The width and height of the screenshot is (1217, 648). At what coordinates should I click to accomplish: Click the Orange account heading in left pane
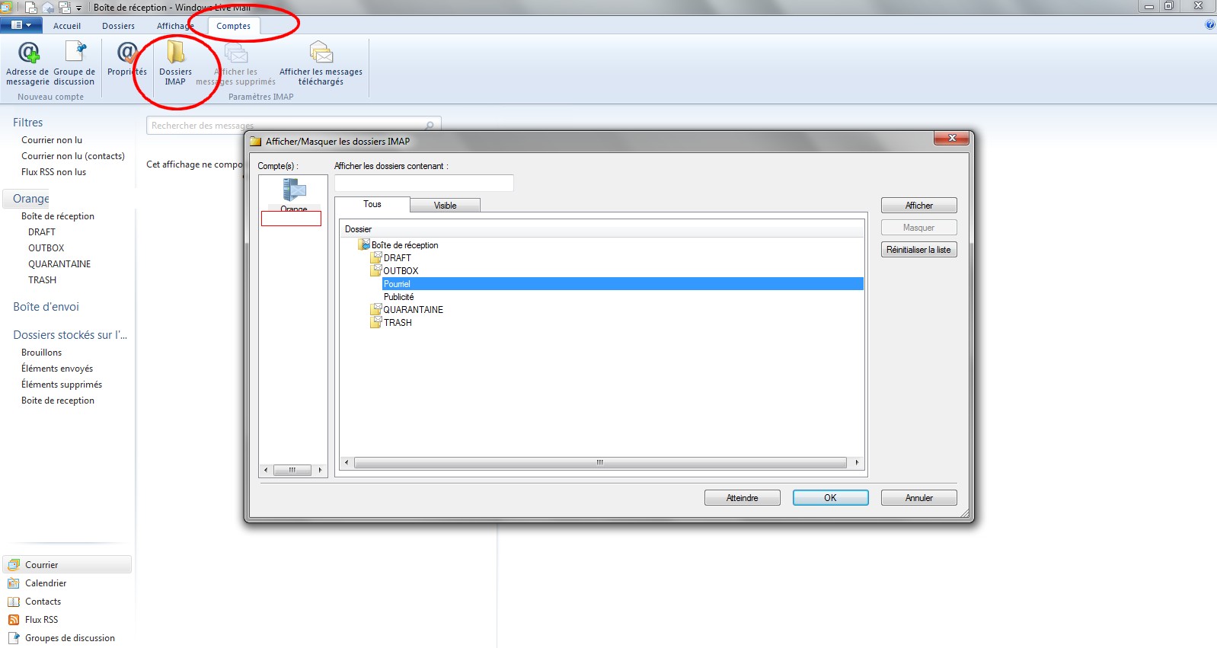[30, 199]
